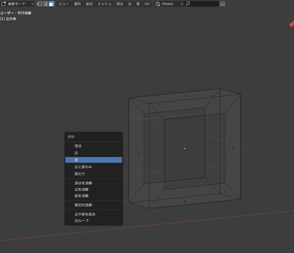Choose 頂点を溶解 in delete menu
The image size is (294, 253).
click(x=94, y=183)
